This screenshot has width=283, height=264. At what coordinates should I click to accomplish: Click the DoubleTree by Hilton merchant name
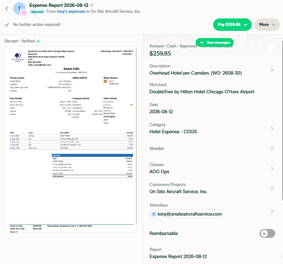pyautogui.click(x=202, y=92)
